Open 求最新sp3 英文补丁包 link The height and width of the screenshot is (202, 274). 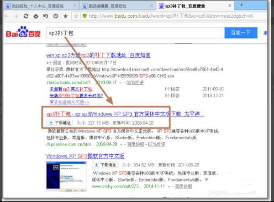(71, 89)
